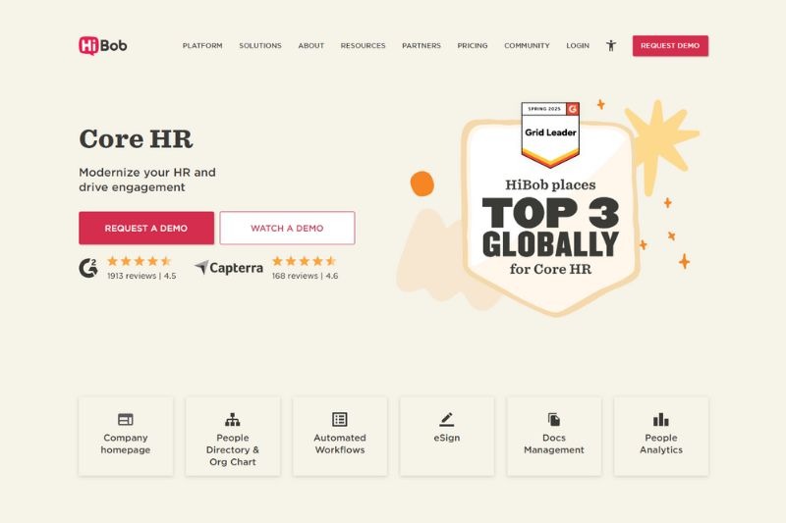Click the org chart hierarchy icon
The height and width of the screenshot is (523, 786).
pyautogui.click(x=233, y=419)
